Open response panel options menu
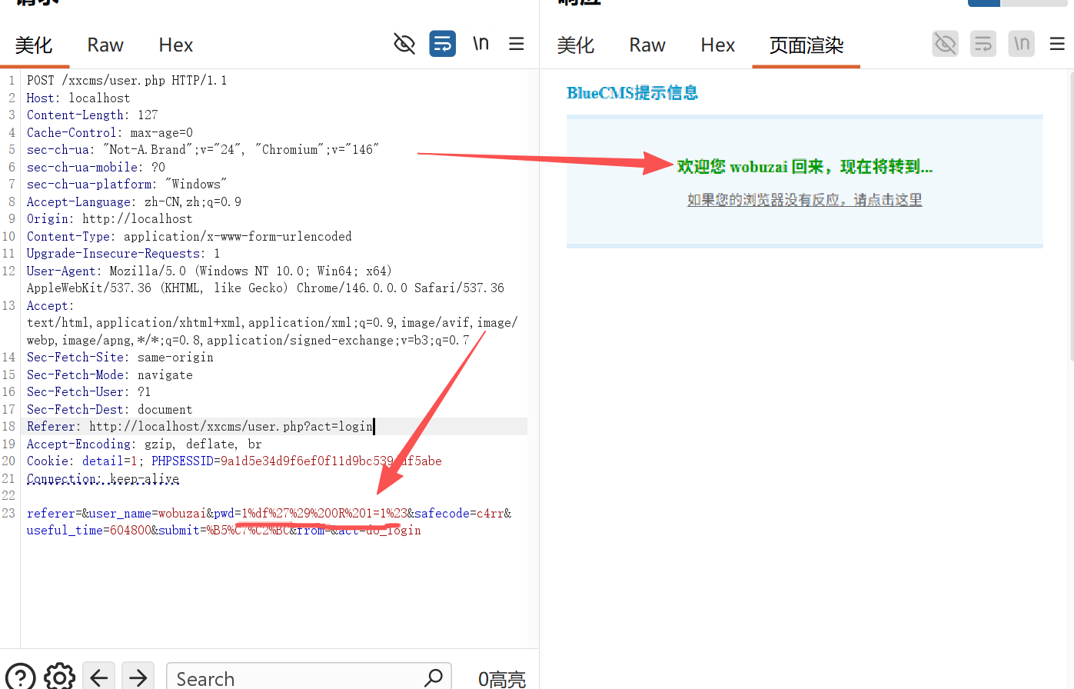The height and width of the screenshot is (689, 1074). (1058, 44)
